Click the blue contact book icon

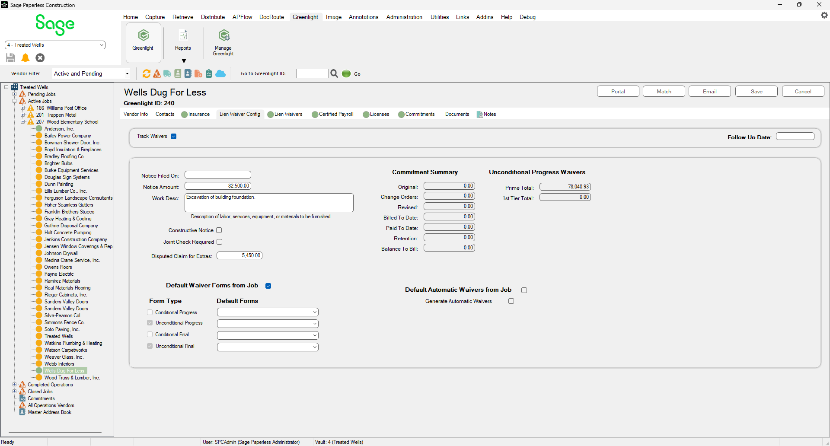(x=188, y=73)
